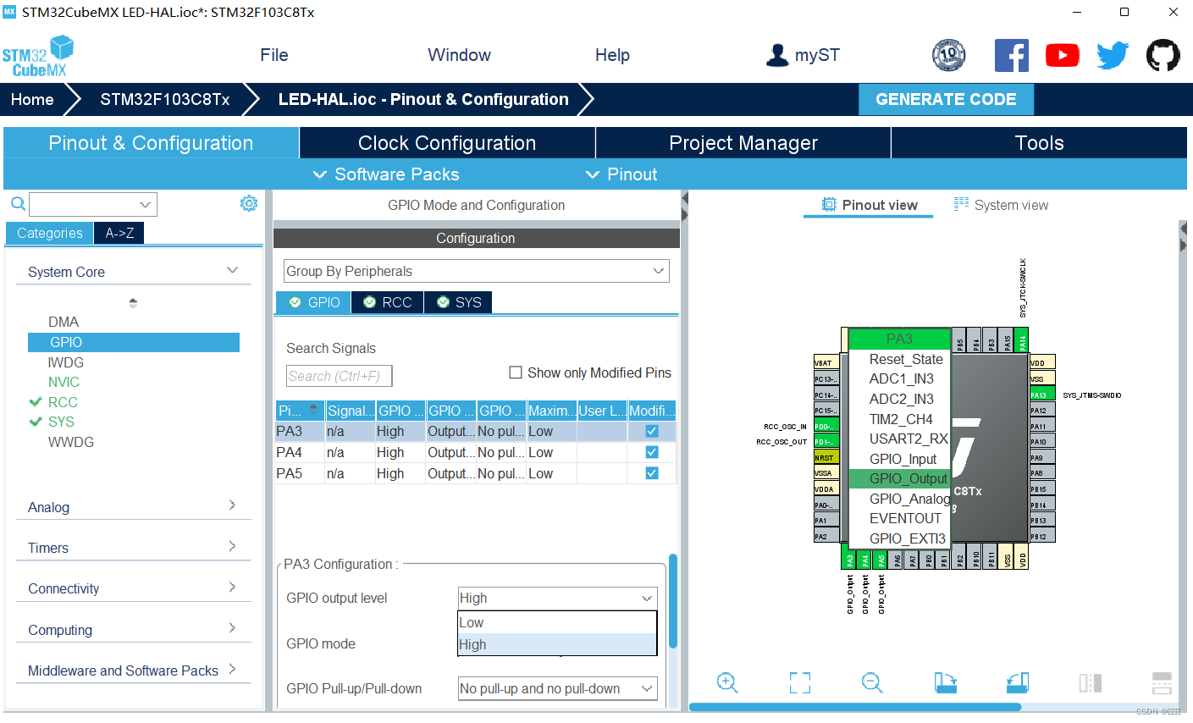Image resolution: width=1193 pixels, height=723 pixels.
Task: Open the Help menu
Action: tap(612, 55)
